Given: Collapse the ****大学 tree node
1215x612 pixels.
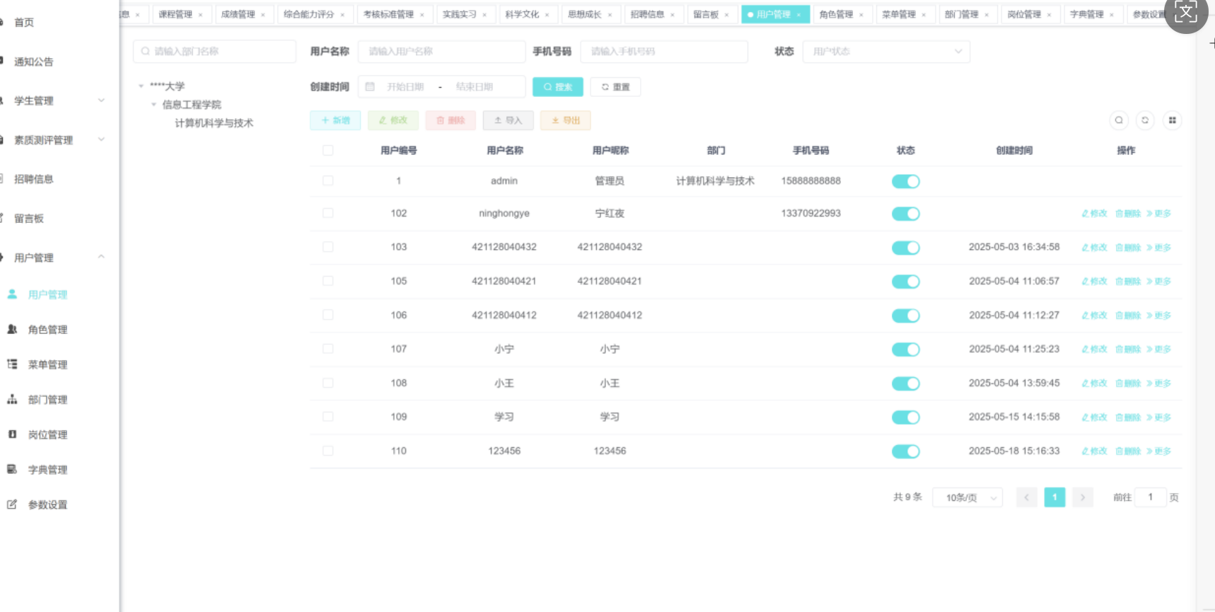Looking at the screenshot, I should point(141,86).
